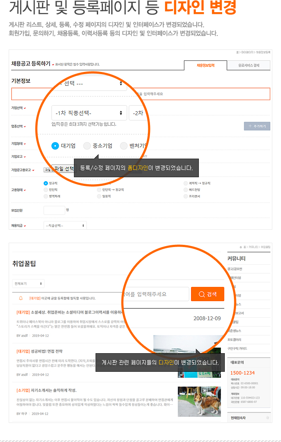
Task: Select the 프리랜서 radio option
Action: click(x=185, y=196)
